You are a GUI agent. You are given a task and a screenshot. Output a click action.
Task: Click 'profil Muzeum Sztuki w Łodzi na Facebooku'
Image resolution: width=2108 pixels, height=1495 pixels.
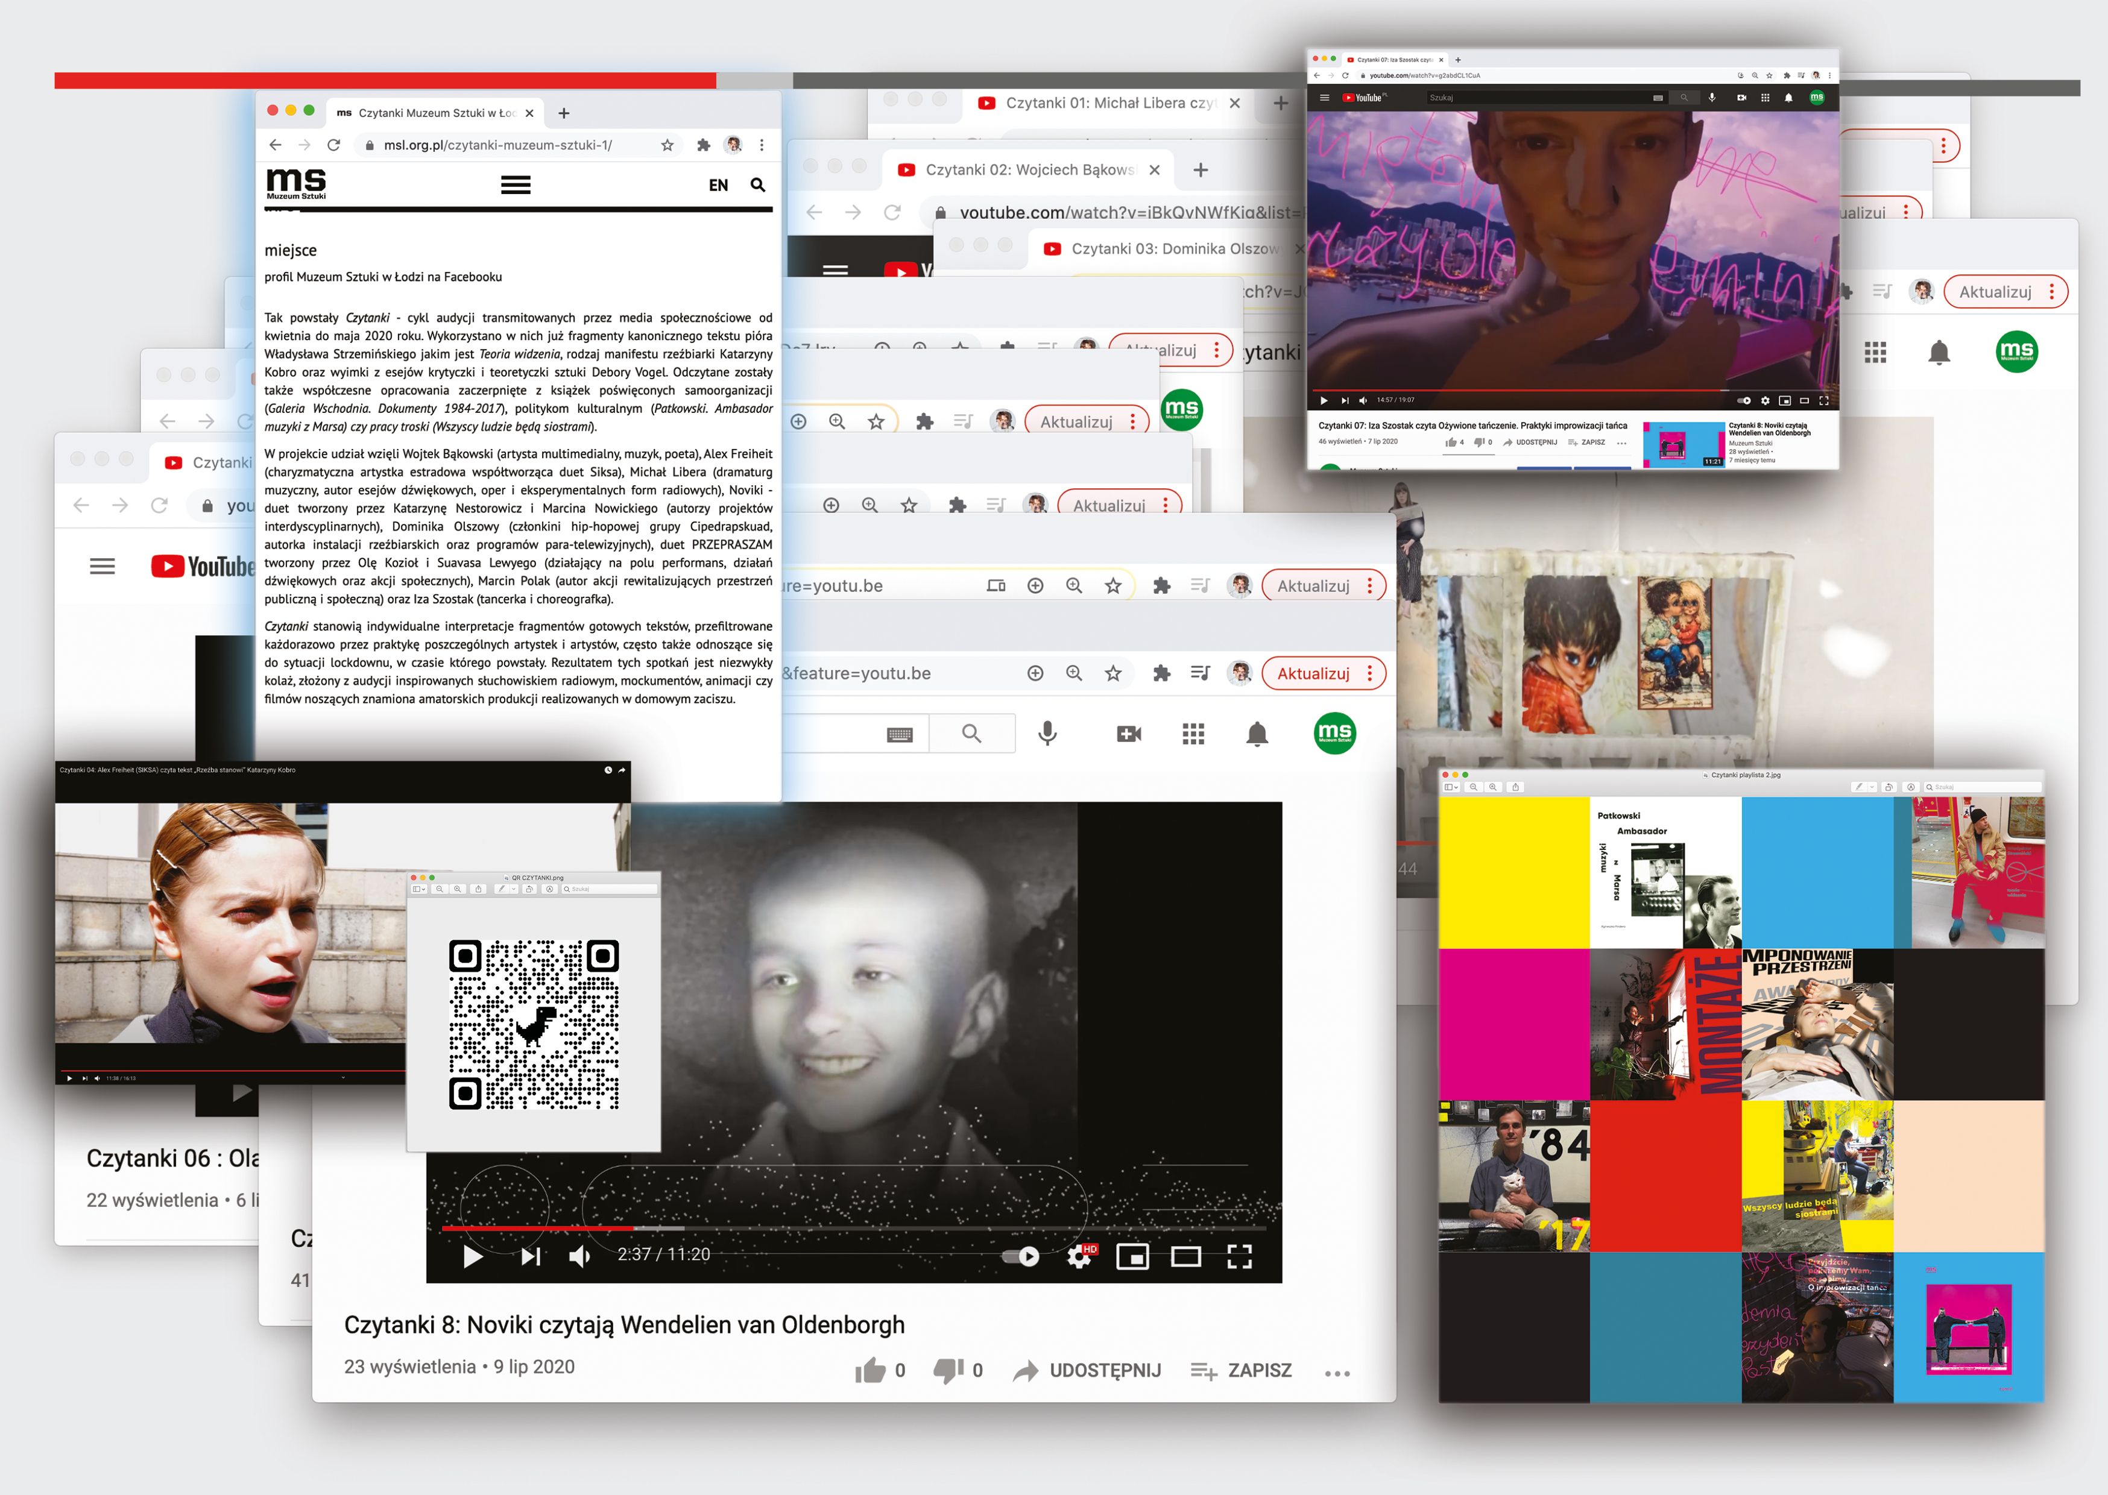coord(383,276)
